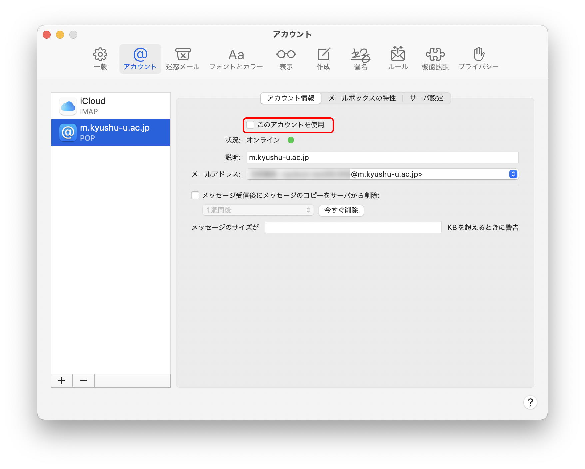Image resolution: width=585 pixels, height=469 pixels.
Task: Click the オンライン status text
Action: (x=263, y=140)
